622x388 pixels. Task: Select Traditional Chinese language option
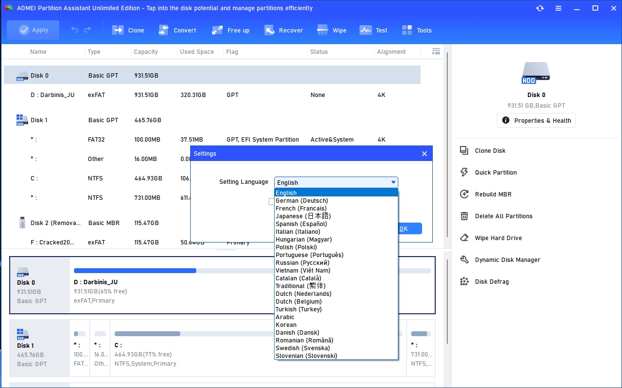(336, 286)
